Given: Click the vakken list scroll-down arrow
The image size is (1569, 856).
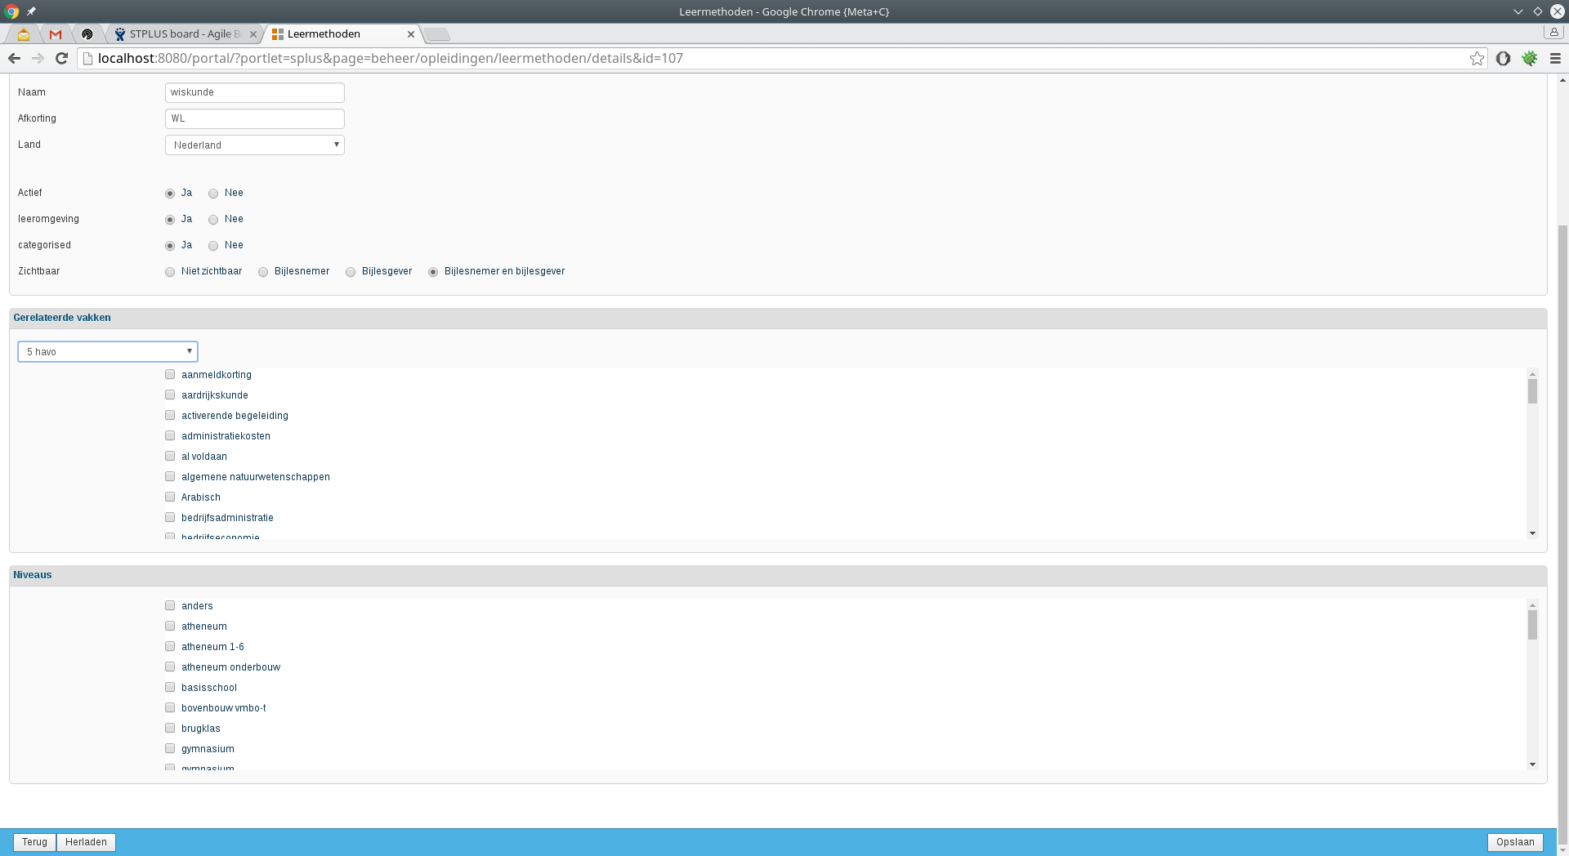Looking at the screenshot, I should click(x=1532, y=533).
